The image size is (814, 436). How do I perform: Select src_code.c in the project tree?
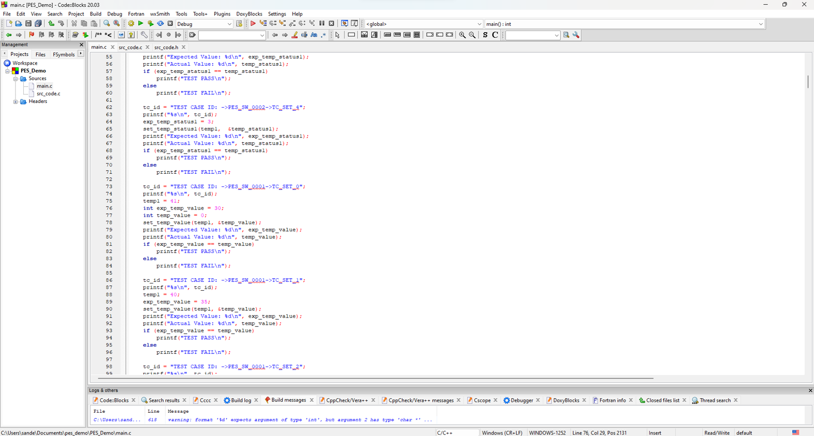click(x=48, y=94)
